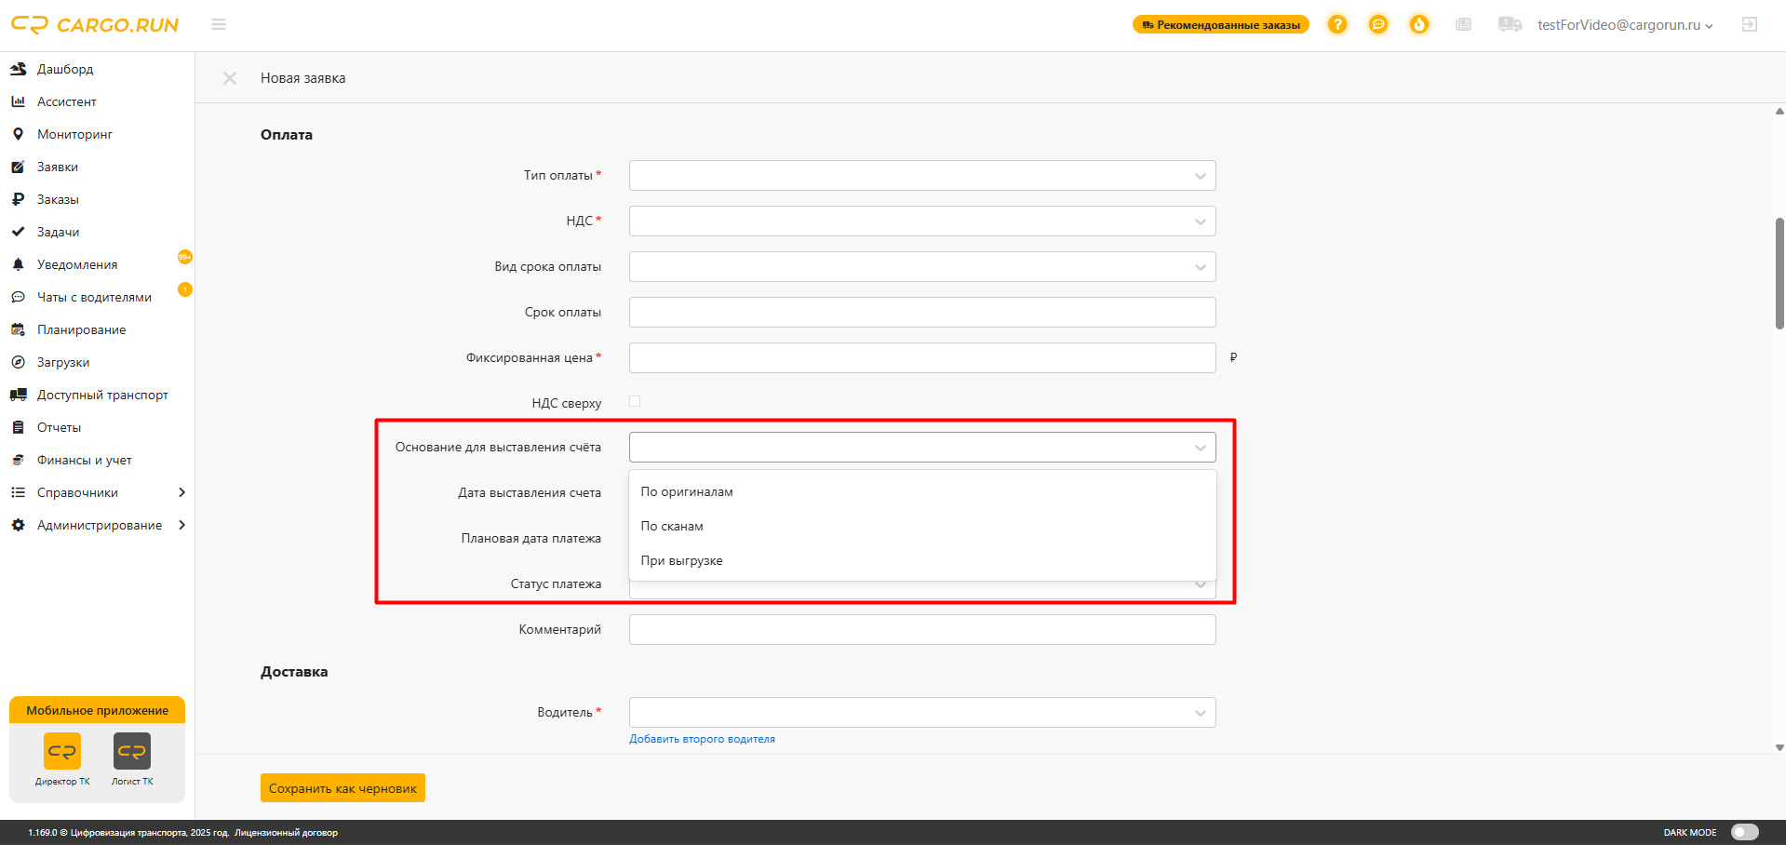This screenshot has width=1786, height=845.
Task: Open the help question mark icon
Action: [1337, 24]
